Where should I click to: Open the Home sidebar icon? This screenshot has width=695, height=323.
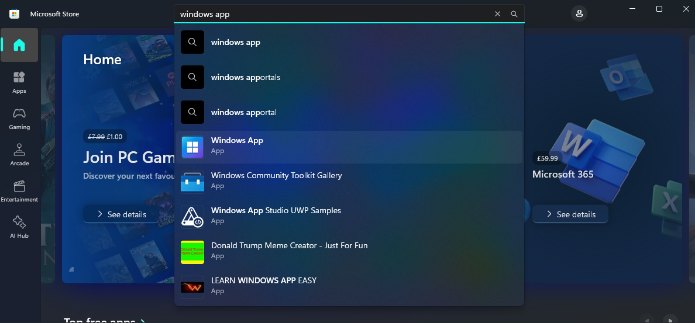[x=19, y=45]
